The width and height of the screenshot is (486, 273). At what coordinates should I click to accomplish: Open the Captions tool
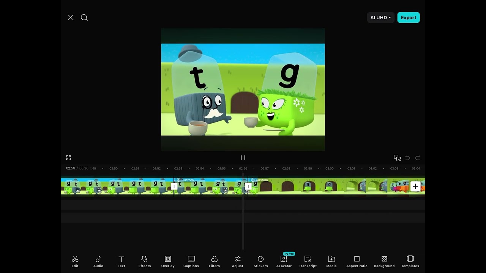[x=191, y=261]
